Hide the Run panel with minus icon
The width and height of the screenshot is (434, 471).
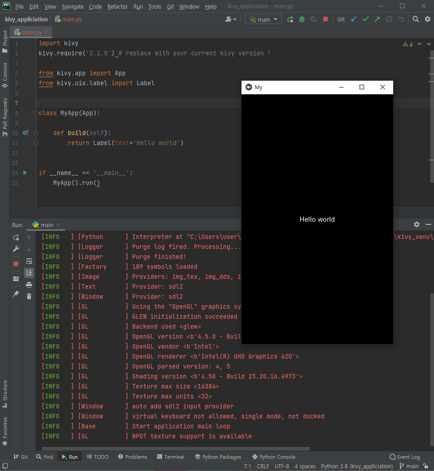point(429,224)
